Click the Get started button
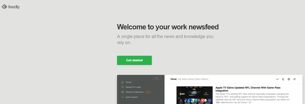 tap(134, 60)
